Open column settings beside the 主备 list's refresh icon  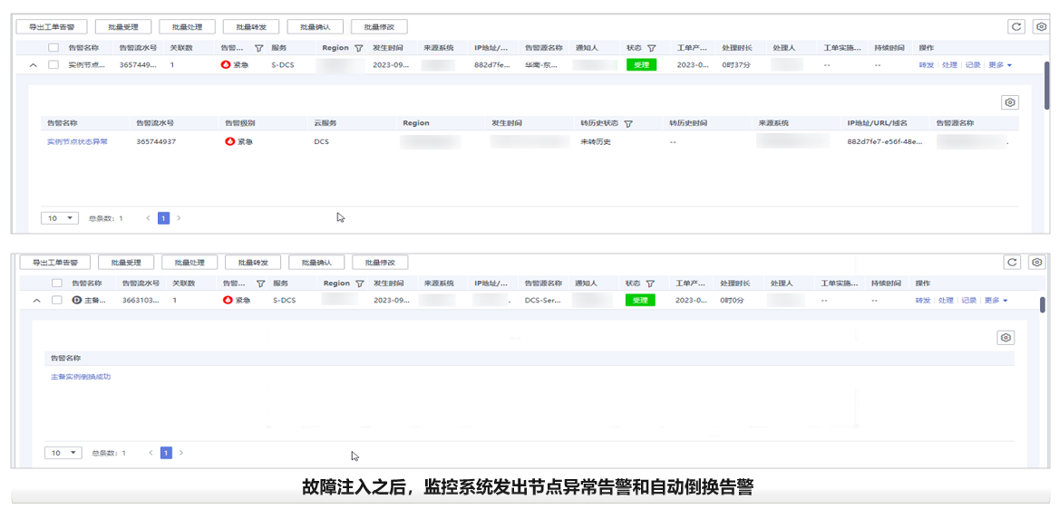(1037, 262)
